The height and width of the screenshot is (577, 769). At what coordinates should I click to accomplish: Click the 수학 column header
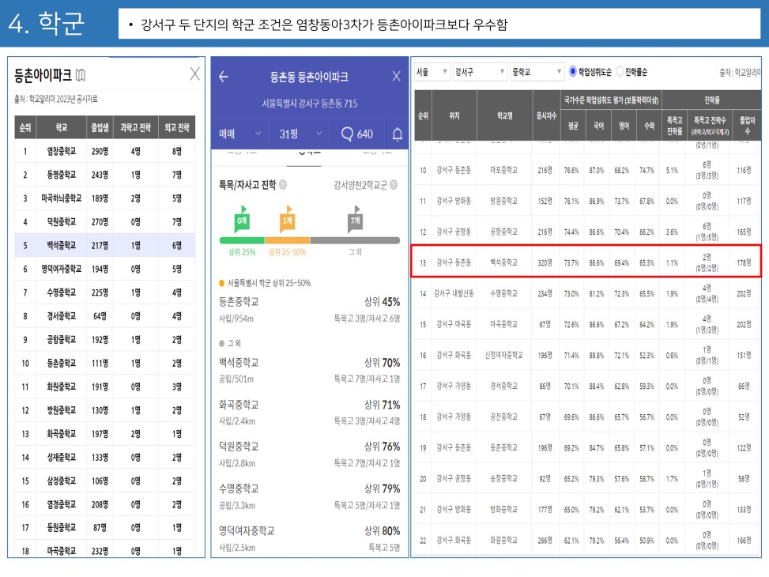(x=650, y=126)
